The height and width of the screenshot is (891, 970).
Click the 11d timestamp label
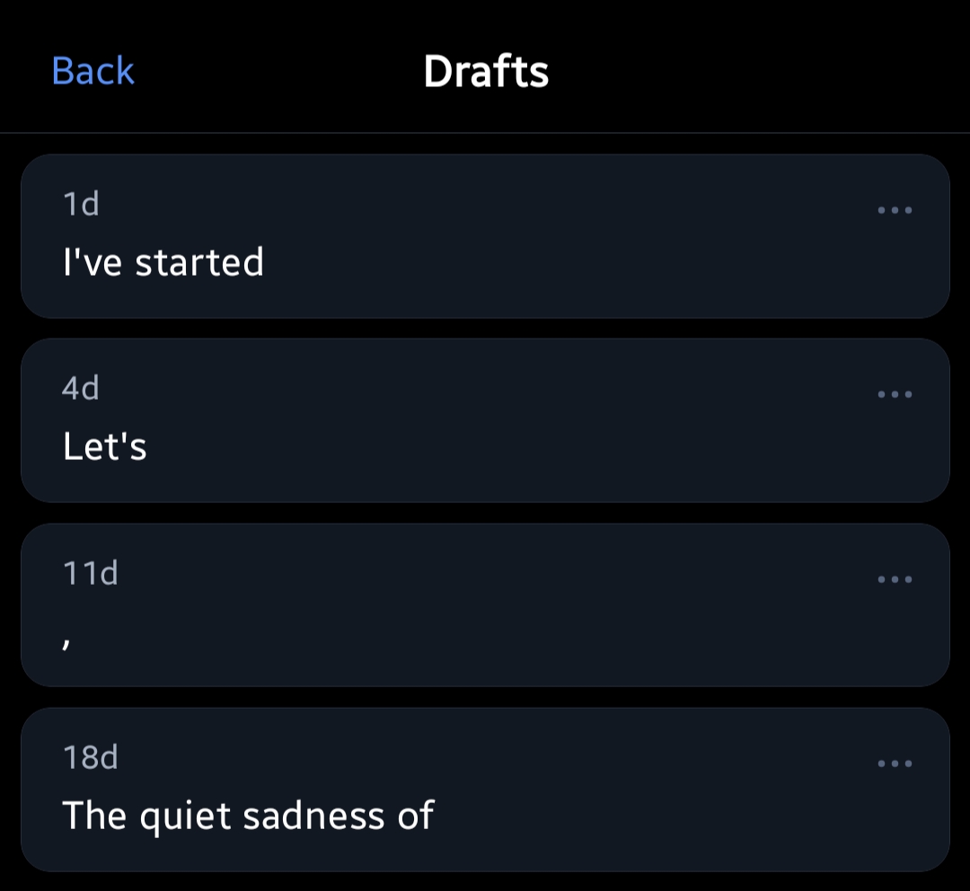(91, 573)
